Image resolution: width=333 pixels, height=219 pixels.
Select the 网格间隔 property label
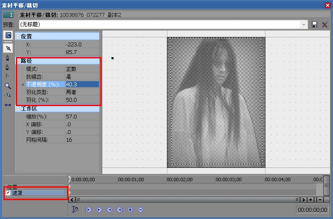pyautogui.click(x=37, y=140)
